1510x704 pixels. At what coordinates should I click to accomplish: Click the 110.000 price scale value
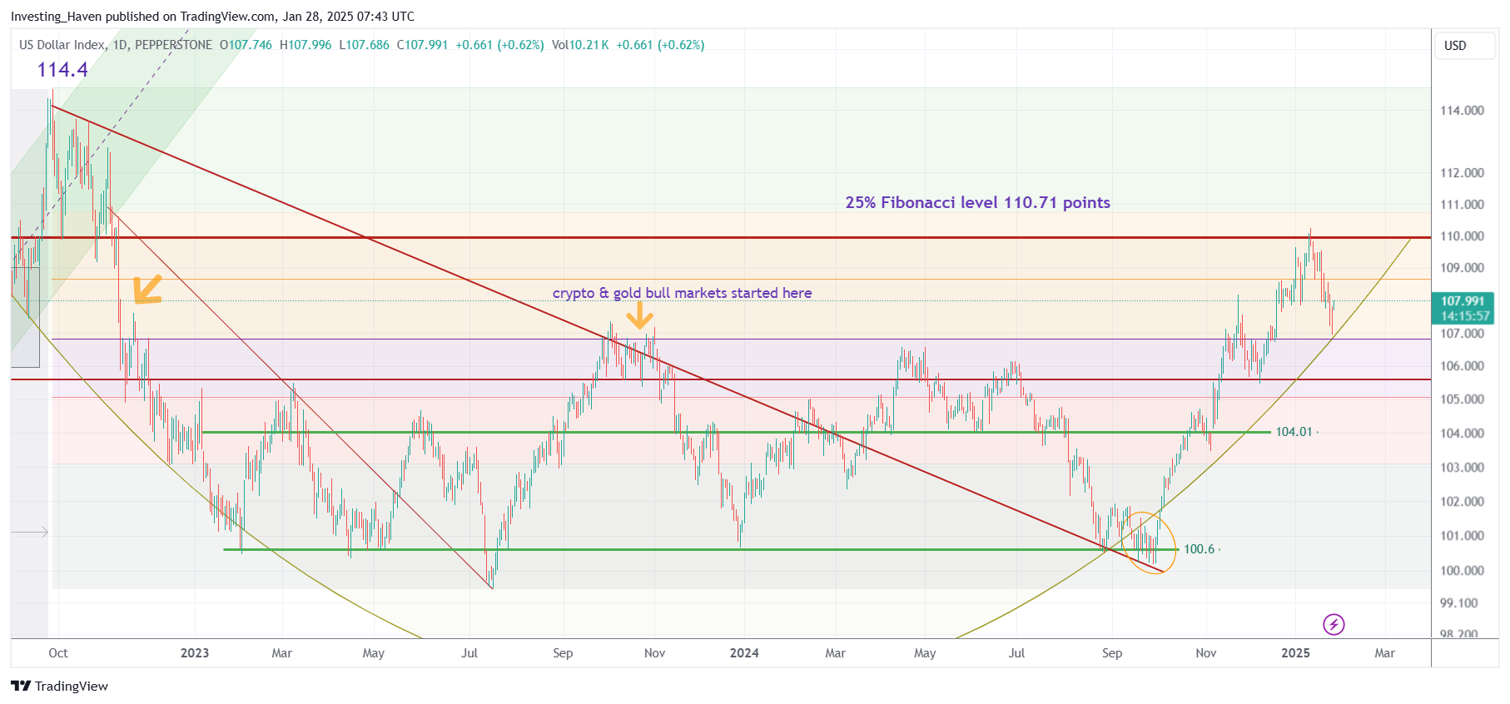(1462, 236)
